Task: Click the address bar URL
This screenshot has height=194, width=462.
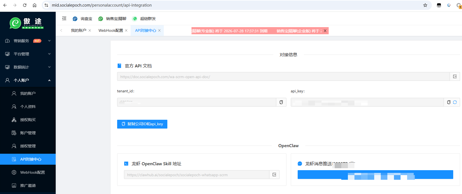Action: pos(102,5)
